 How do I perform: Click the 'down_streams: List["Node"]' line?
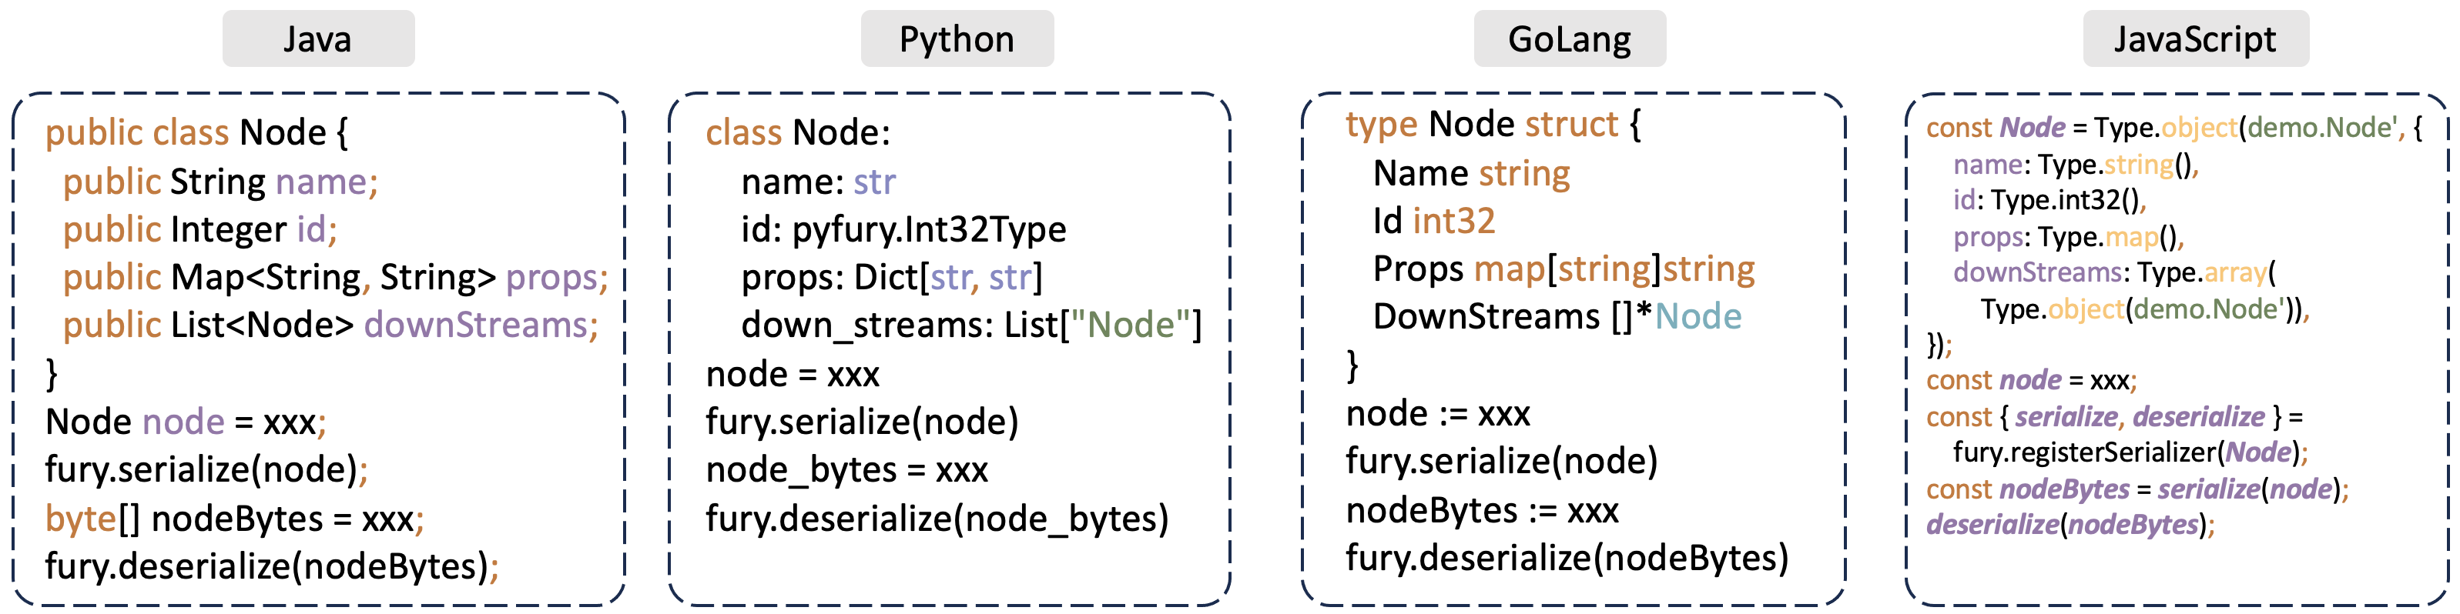pos(971,325)
